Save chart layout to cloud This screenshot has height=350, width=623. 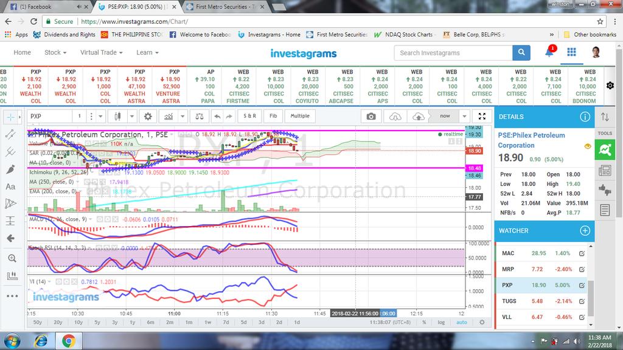(419, 116)
